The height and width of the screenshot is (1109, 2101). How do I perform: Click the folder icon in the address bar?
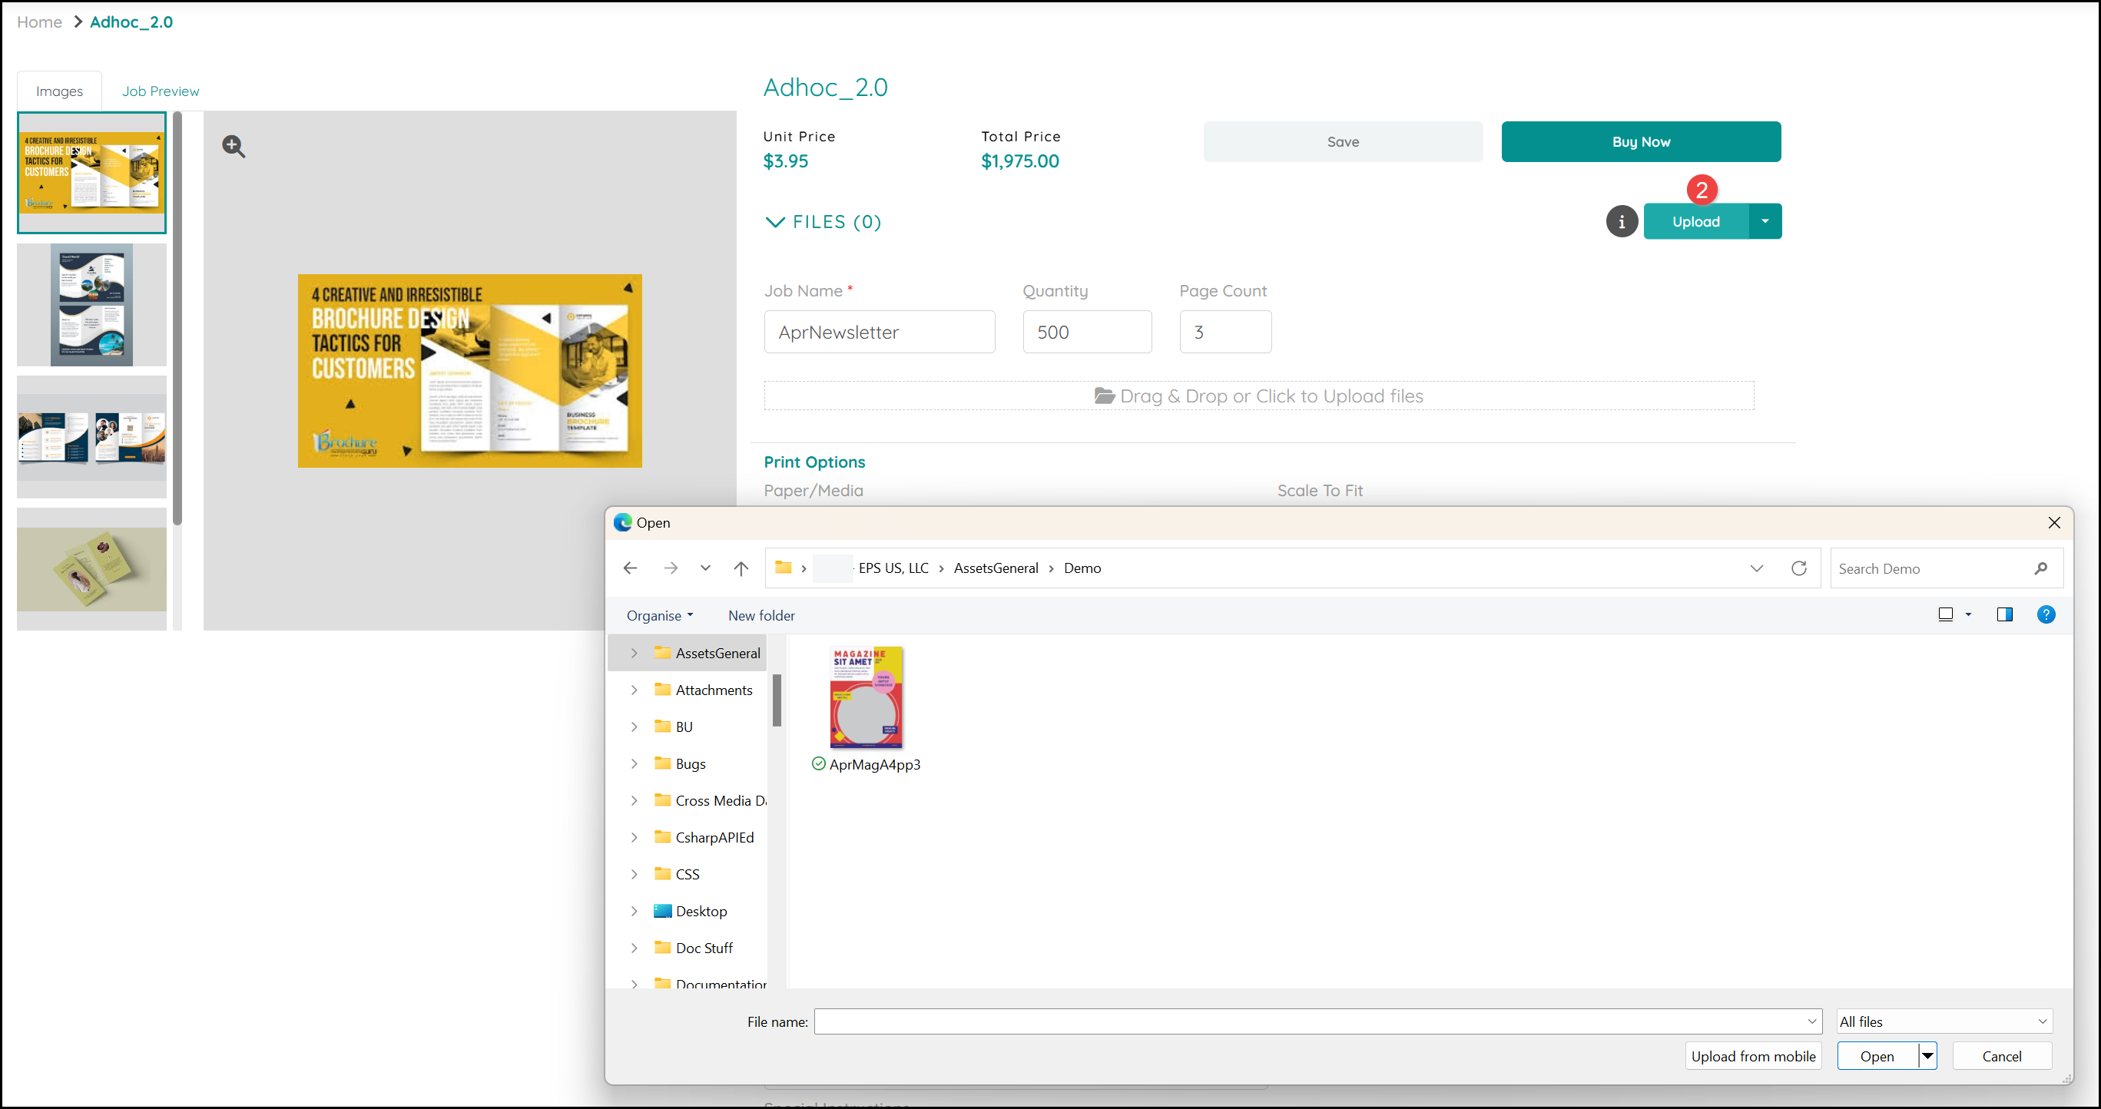tap(783, 568)
